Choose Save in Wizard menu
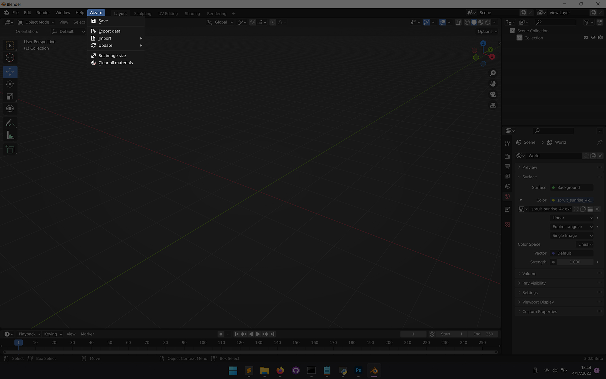The height and width of the screenshot is (379, 606). coord(116,21)
